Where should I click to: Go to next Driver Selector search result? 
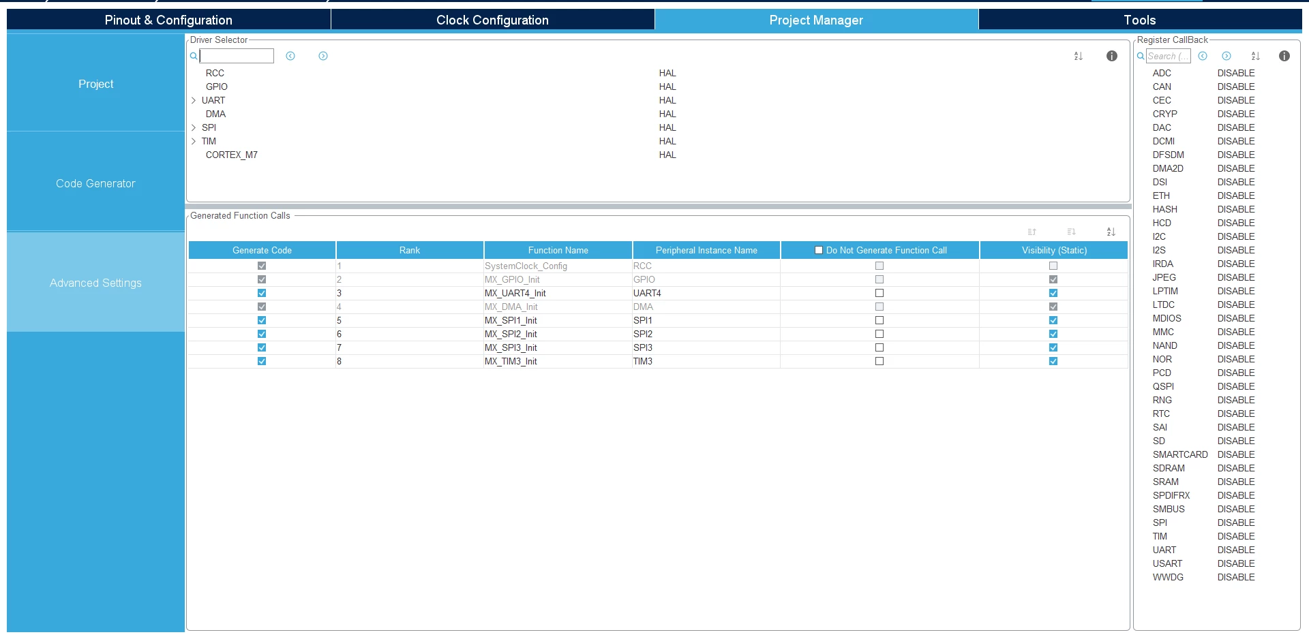[323, 56]
